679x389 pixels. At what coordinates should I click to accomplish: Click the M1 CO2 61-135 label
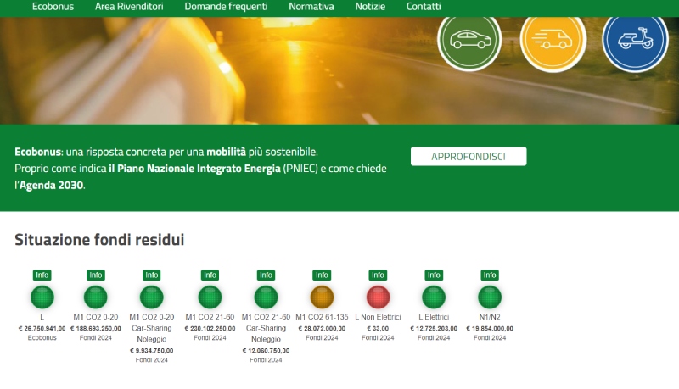[x=322, y=317]
